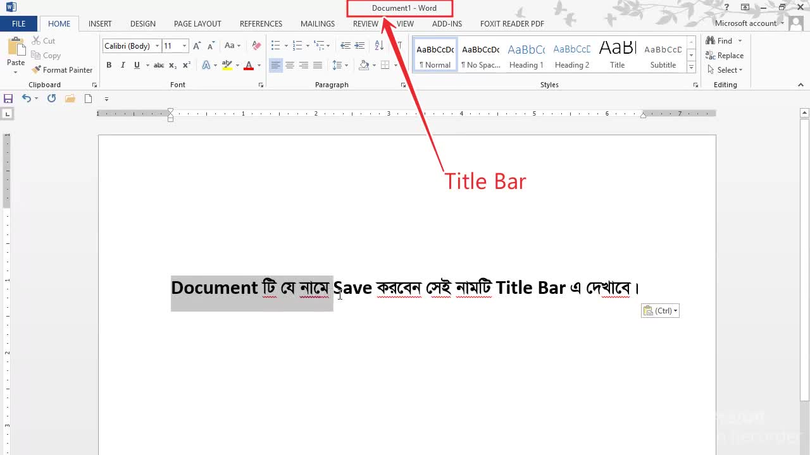Expand the Select dropdown in Editing

point(725,70)
